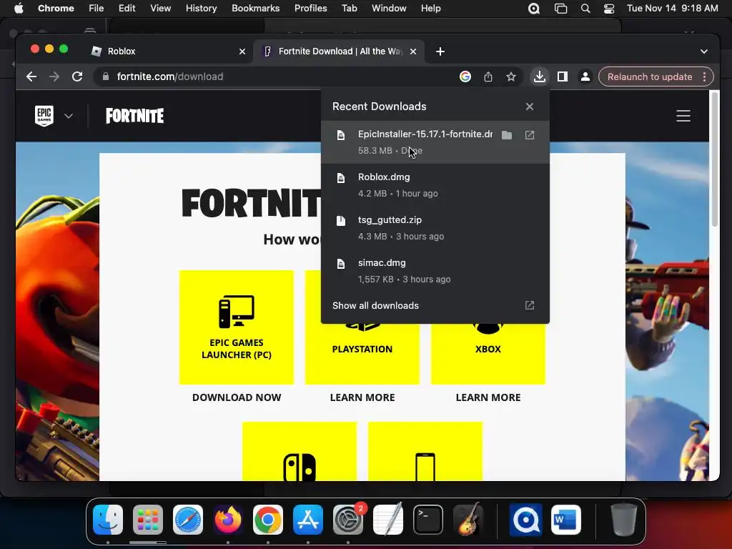Click Relaunch to update button
Image resolution: width=732 pixels, height=549 pixels.
649,76
